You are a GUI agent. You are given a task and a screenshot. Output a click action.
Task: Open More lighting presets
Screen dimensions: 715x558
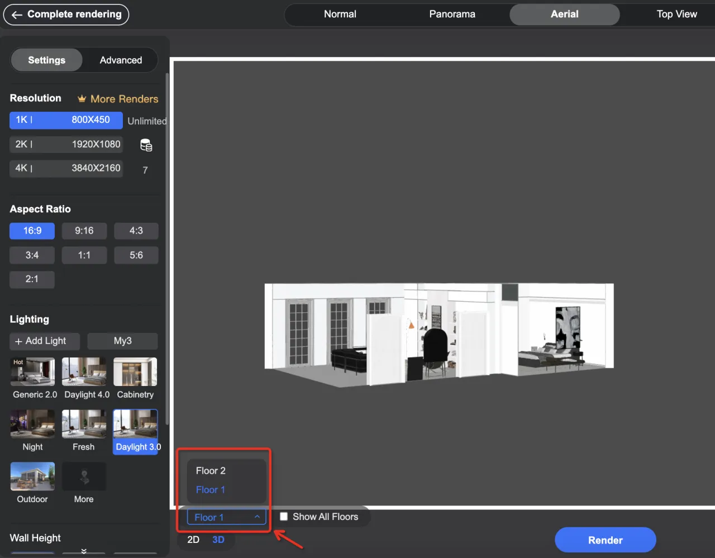[84, 476]
